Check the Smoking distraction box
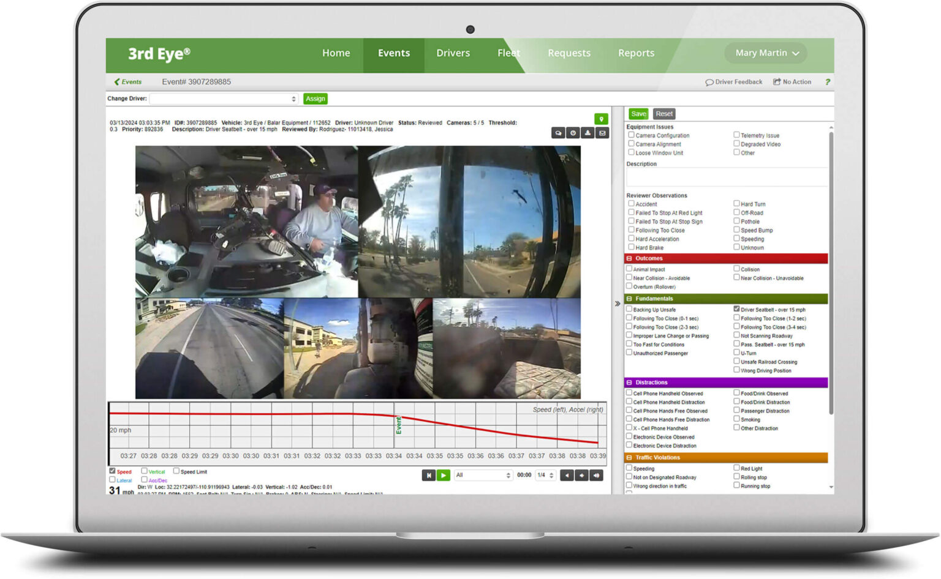The width and height of the screenshot is (941, 579). [x=736, y=419]
